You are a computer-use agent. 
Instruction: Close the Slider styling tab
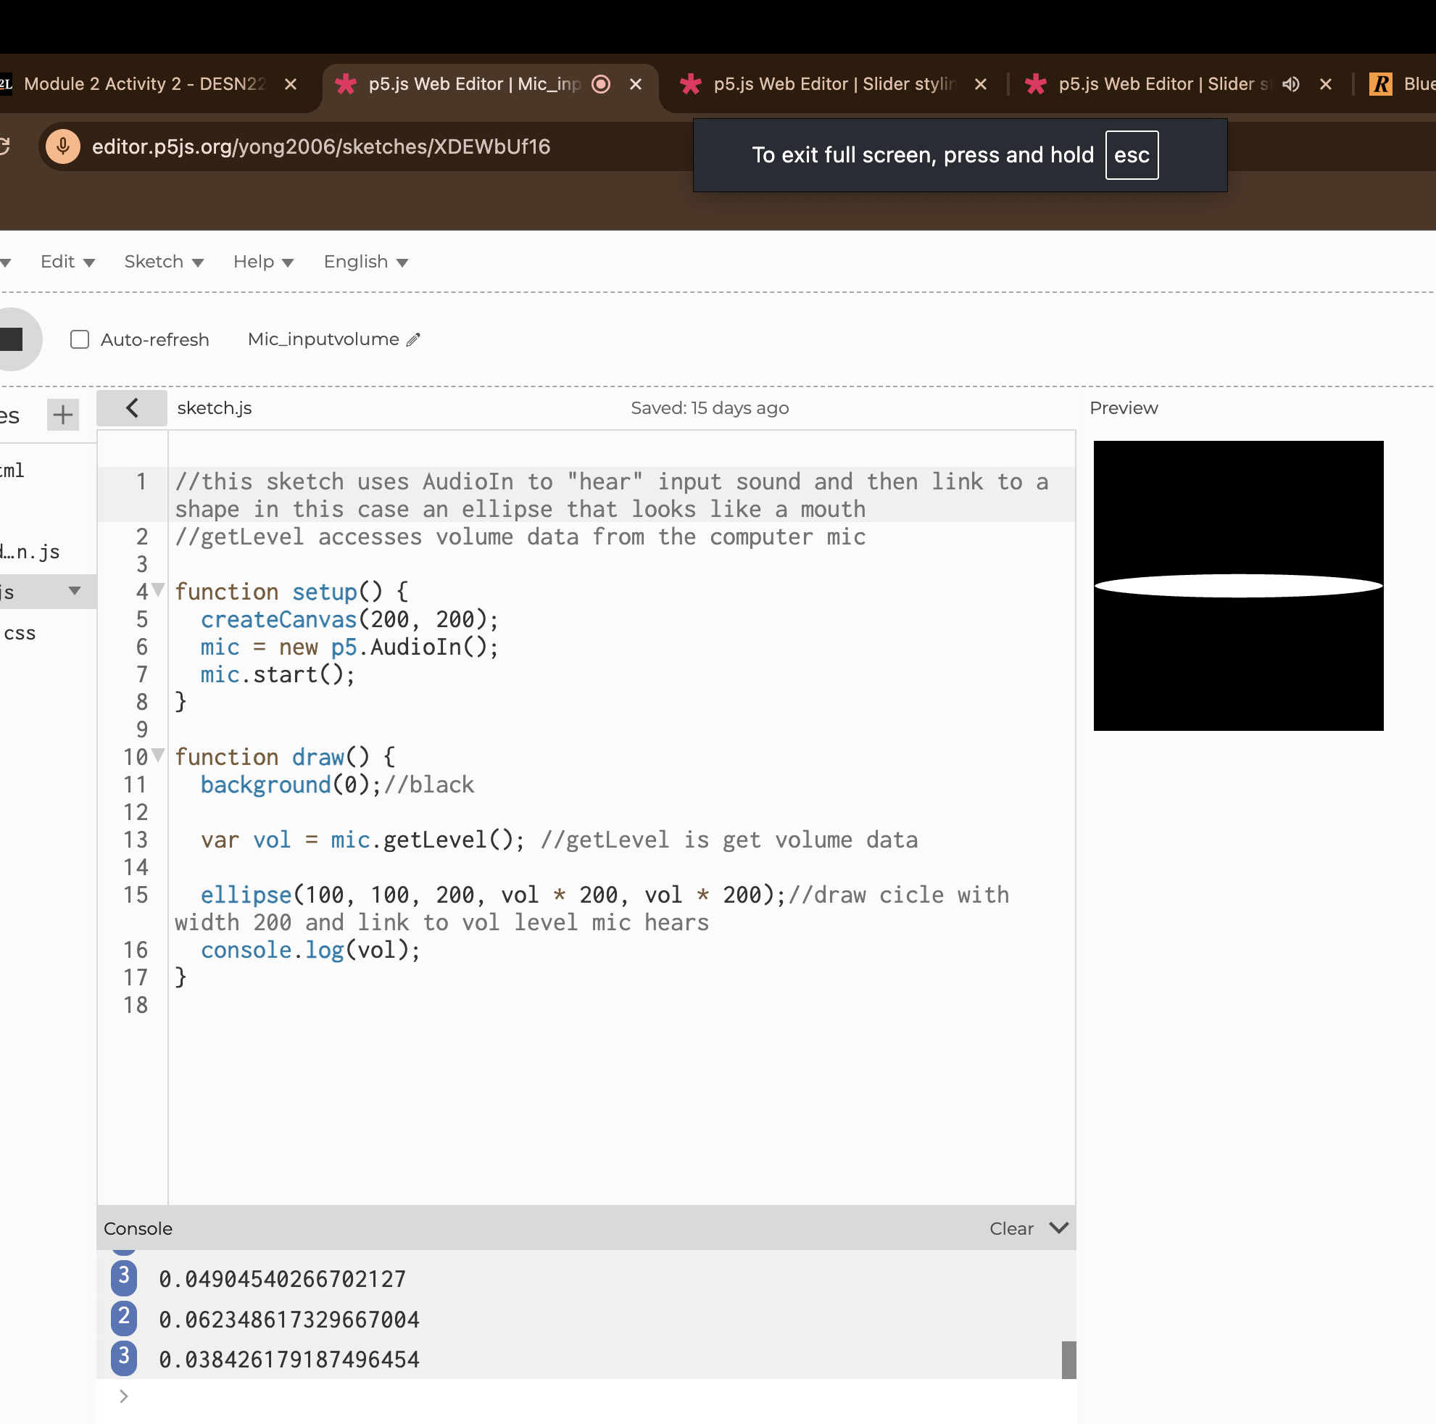tap(980, 84)
